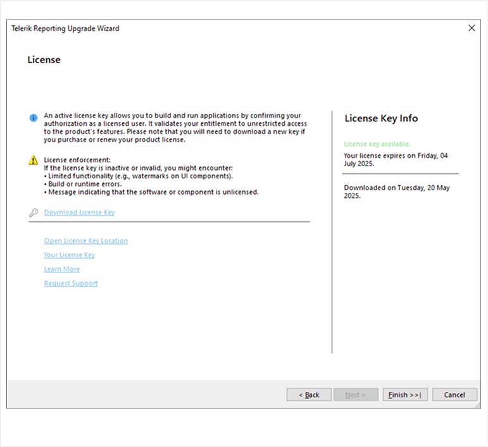
Task: Open License Key Location link
Action: 85,241
